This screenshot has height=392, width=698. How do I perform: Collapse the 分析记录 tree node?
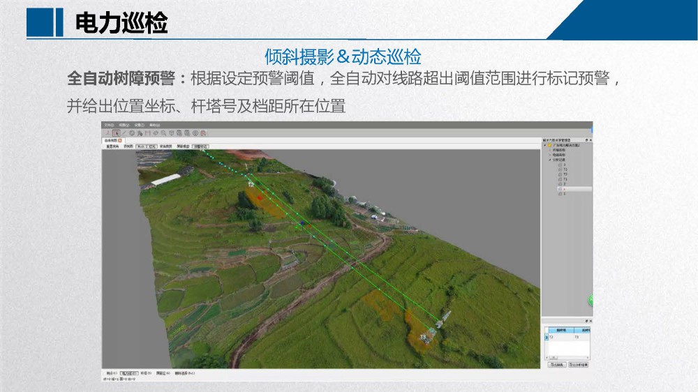(550, 160)
